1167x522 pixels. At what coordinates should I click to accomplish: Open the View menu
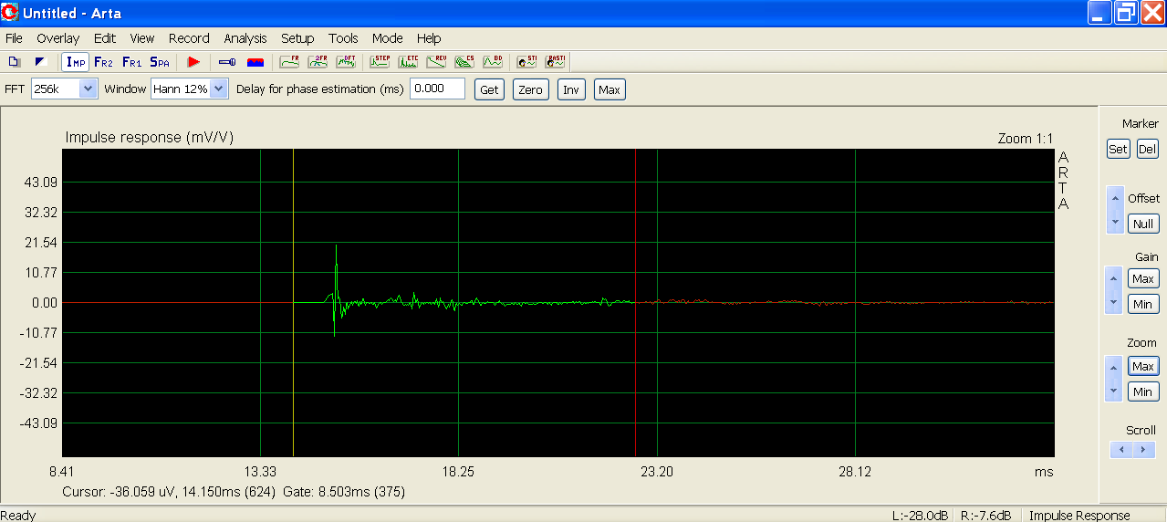[x=142, y=38]
